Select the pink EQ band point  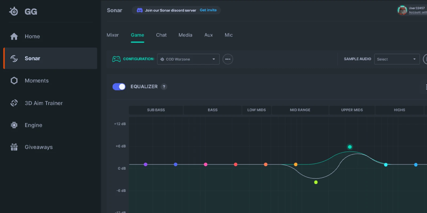tap(206, 164)
